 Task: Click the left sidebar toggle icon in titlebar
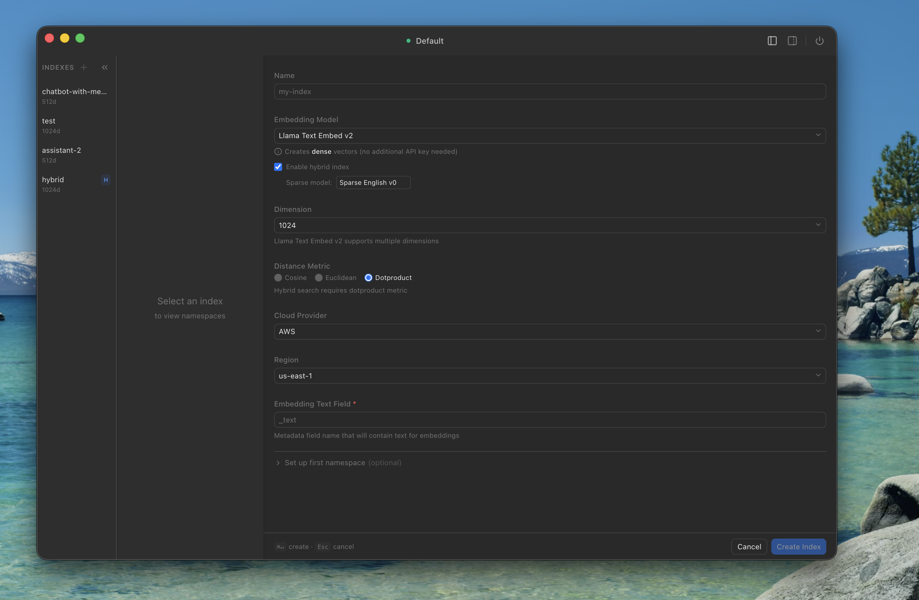pos(772,41)
